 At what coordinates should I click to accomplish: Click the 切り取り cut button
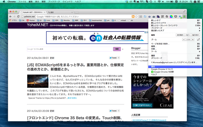tap(180, 35)
